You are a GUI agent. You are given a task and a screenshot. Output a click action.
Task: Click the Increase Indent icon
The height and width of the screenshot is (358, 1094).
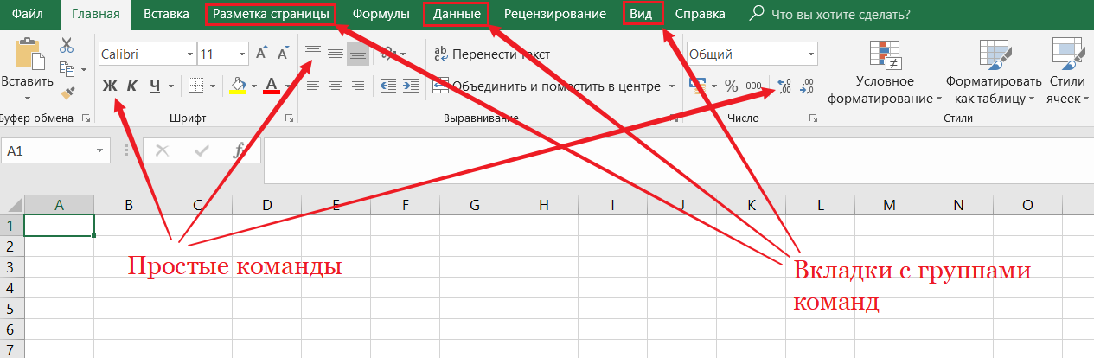point(410,86)
